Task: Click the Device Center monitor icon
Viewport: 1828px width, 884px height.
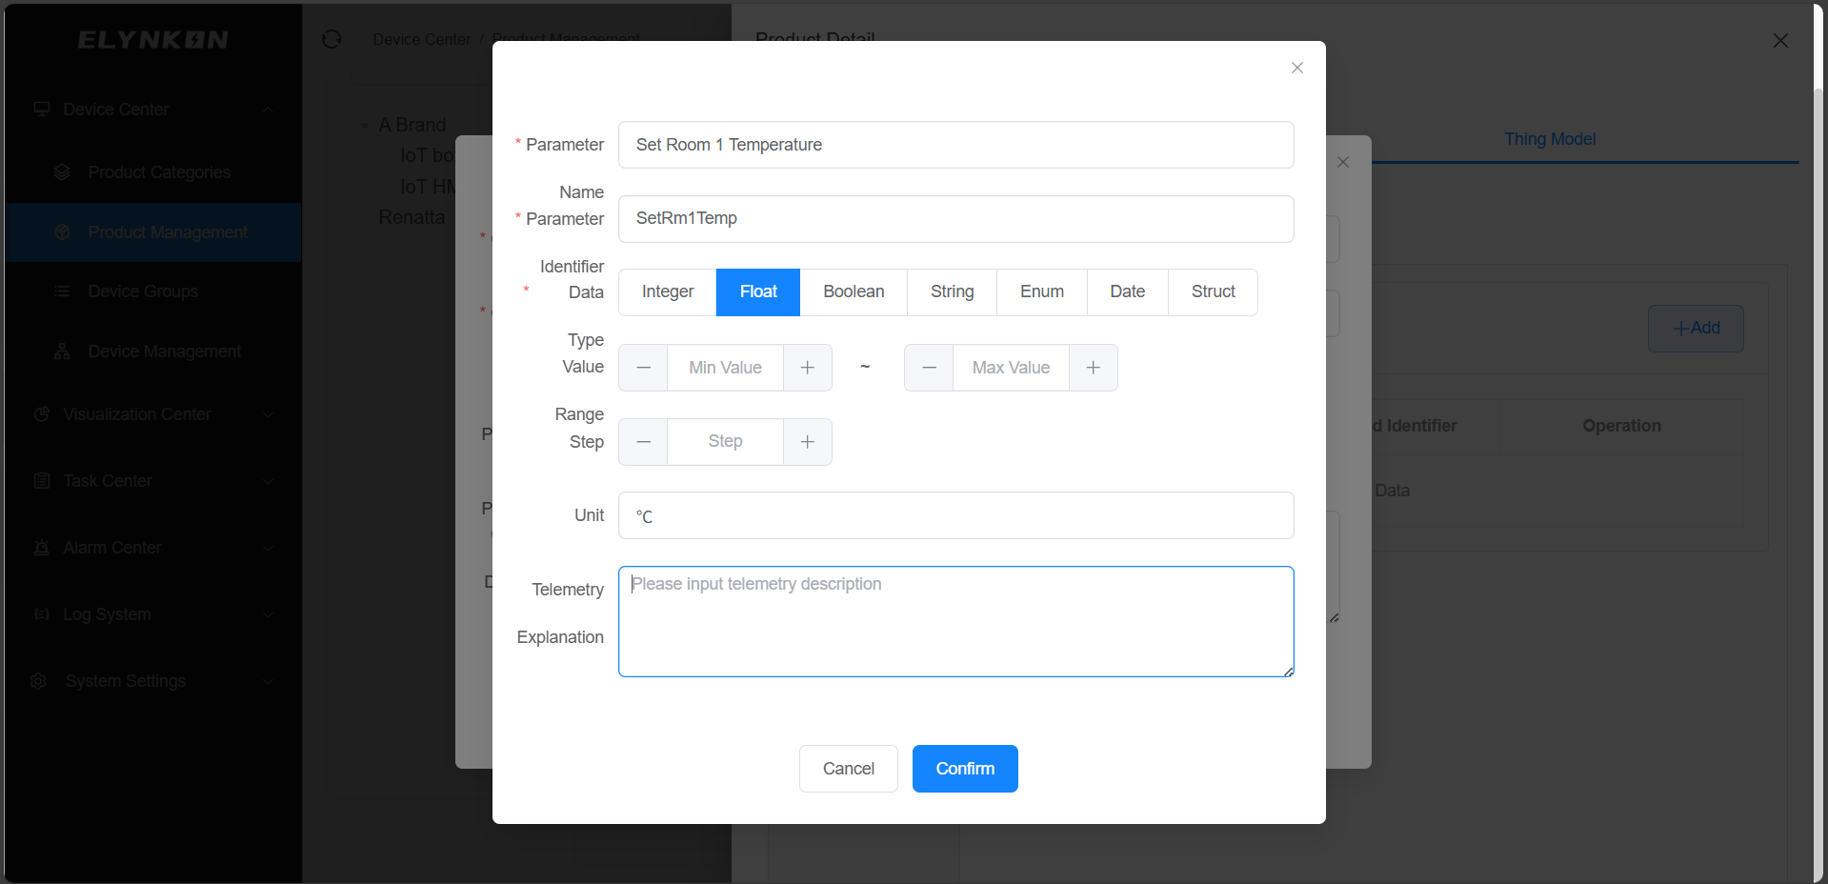Action: [x=42, y=109]
